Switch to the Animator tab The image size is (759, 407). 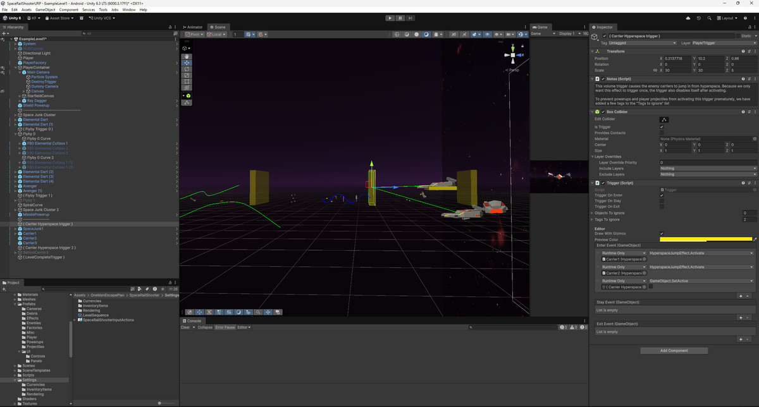click(x=194, y=27)
